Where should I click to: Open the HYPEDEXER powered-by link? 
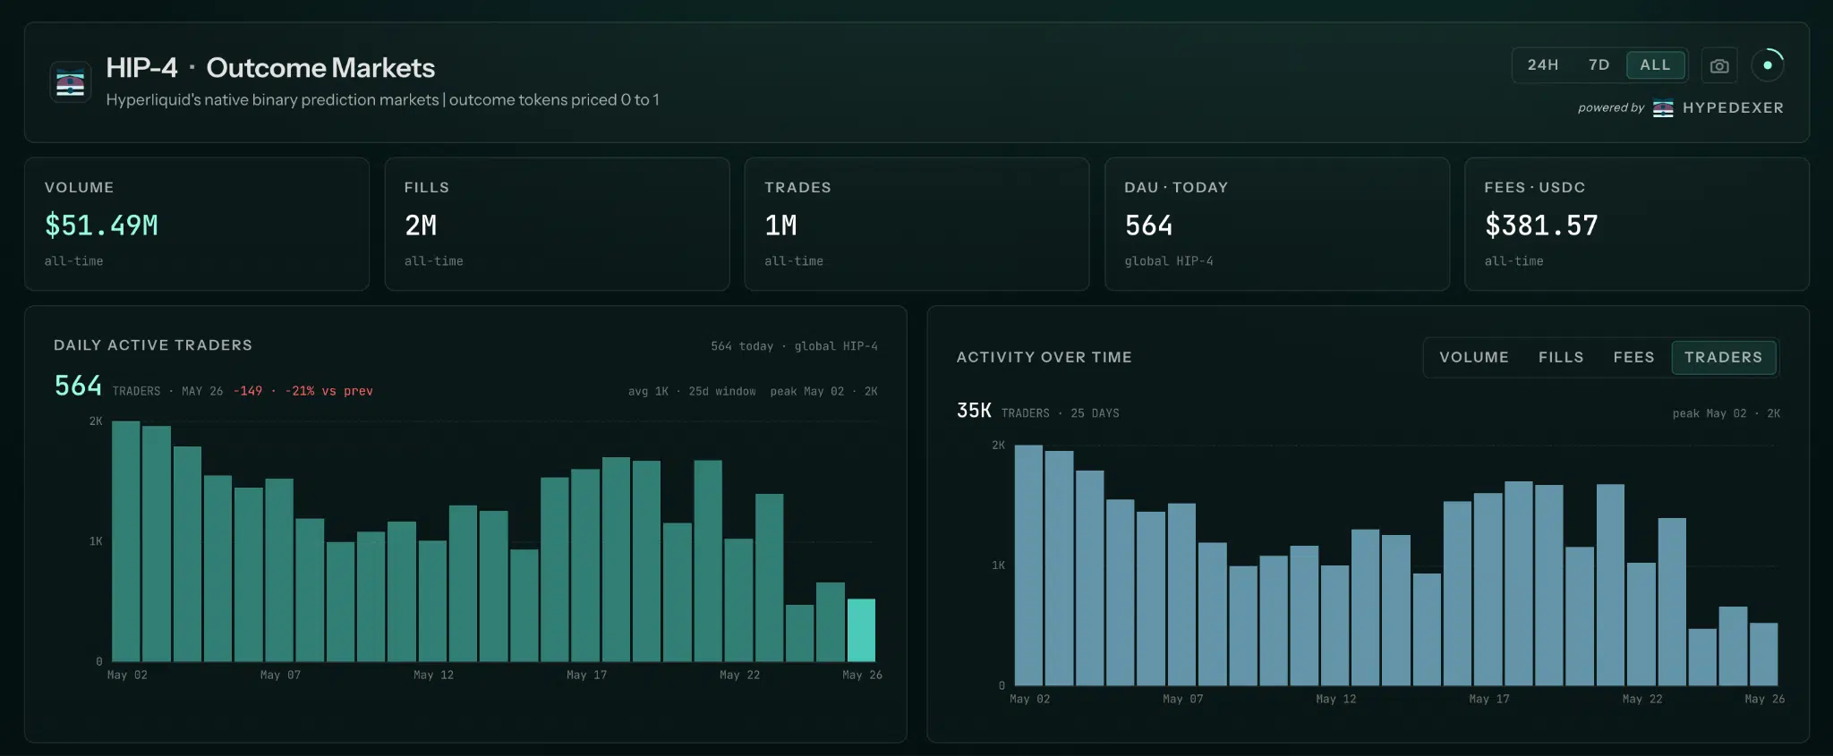pyautogui.click(x=1733, y=108)
